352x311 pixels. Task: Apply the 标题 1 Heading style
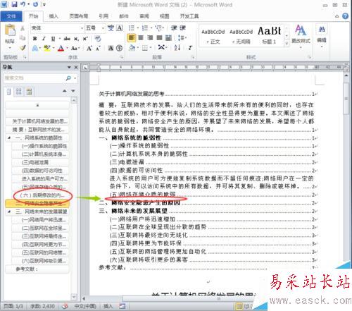[x=269, y=36]
